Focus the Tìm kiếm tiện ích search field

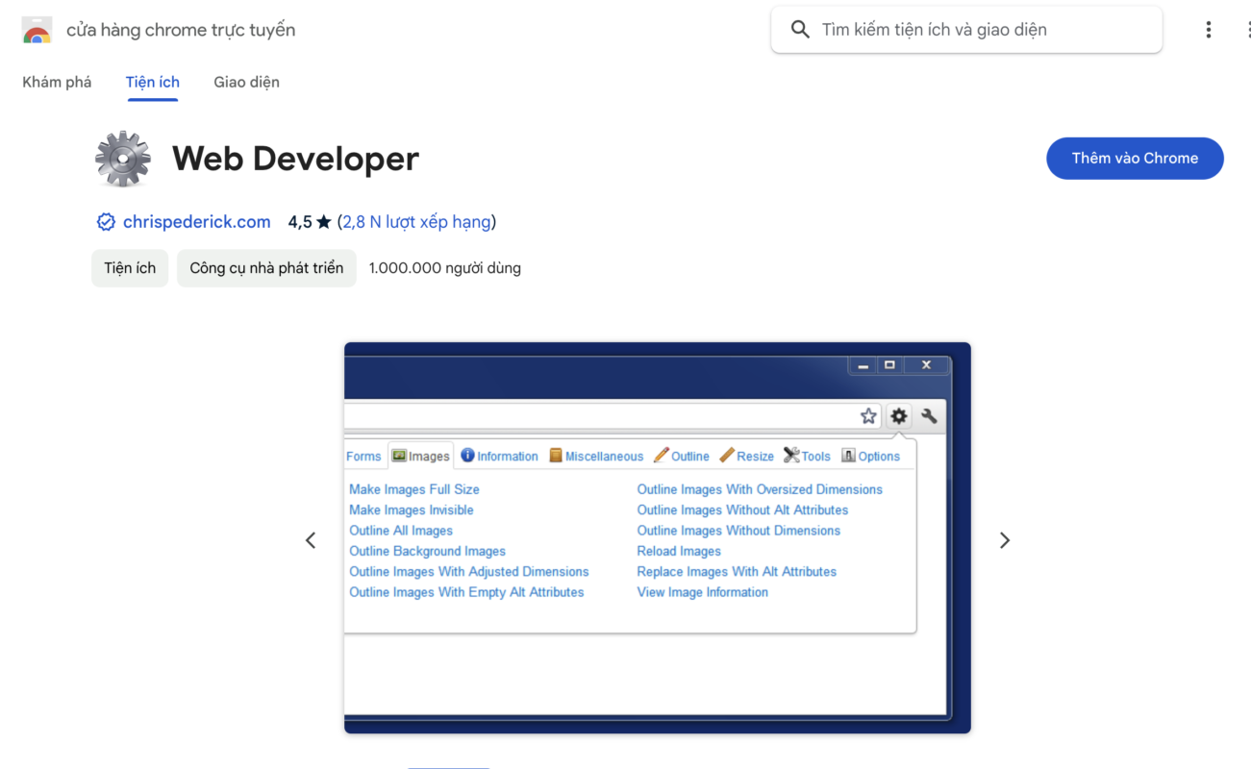pyautogui.click(x=966, y=30)
